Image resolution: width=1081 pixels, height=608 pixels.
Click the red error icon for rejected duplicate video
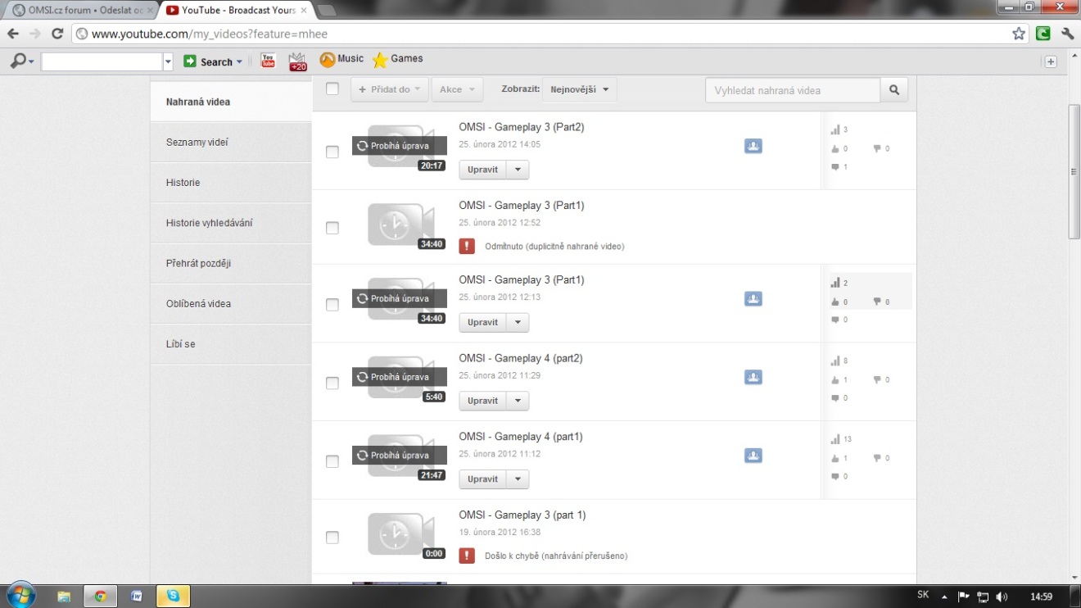[x=467, y=246]
